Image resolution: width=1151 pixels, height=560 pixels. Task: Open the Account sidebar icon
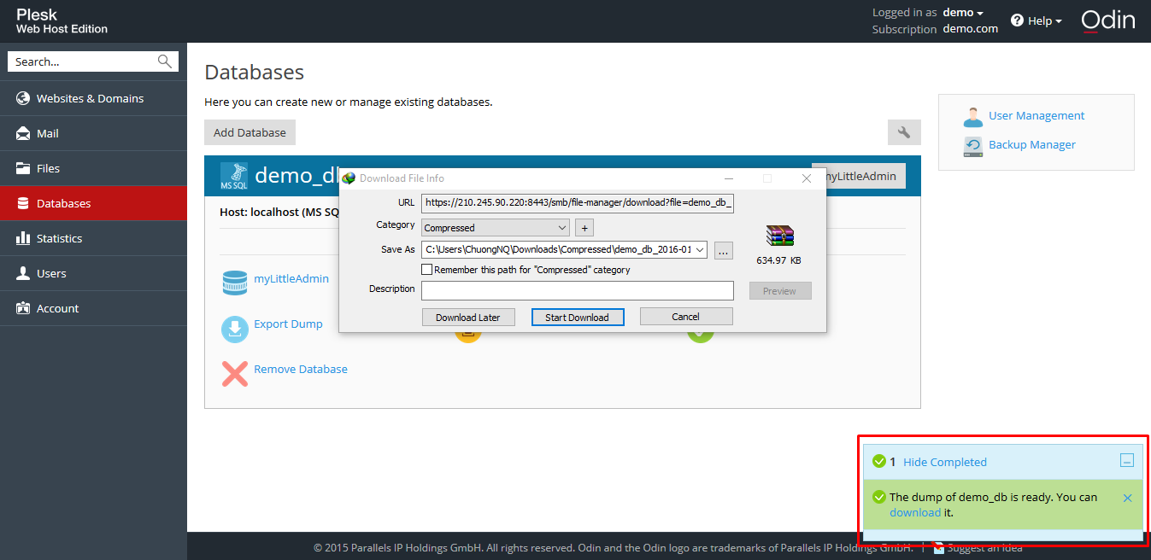coord(23,307)
